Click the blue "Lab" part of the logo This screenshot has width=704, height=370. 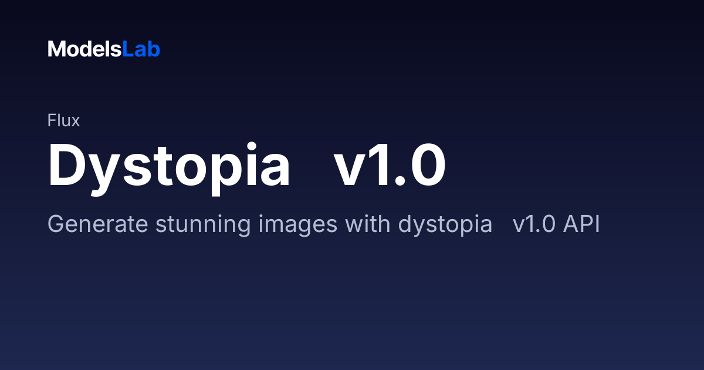pyautogui.click(x=141, y=49)
